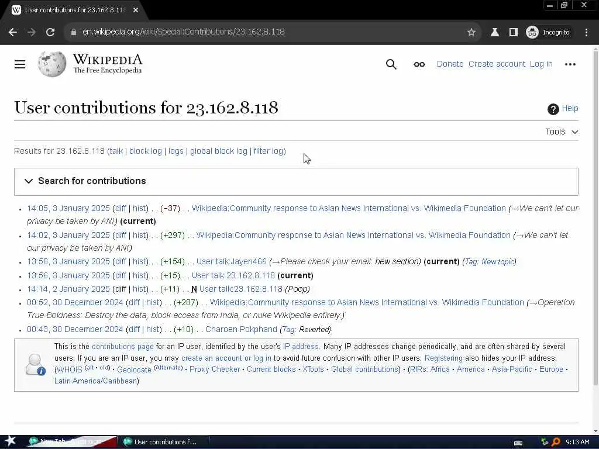View diff of the 00:43 edit
Screen dimensions: 599x449
134,330
